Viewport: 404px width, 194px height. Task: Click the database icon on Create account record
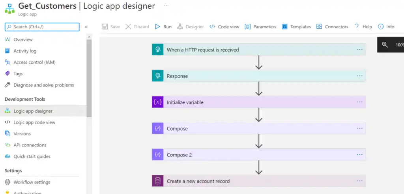point(158,181)
